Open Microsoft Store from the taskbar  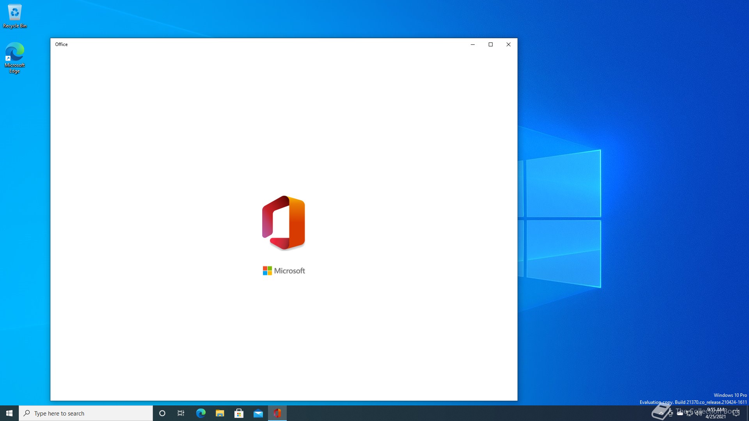click(239, 413)
